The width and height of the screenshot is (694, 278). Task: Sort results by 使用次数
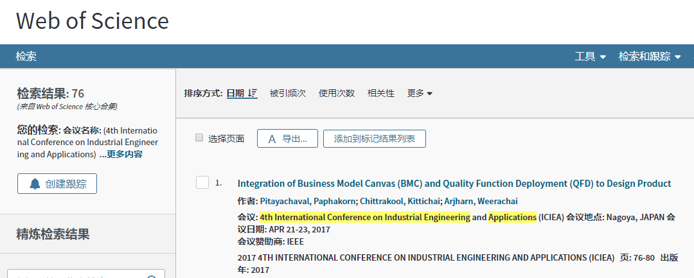click(337, 93)
